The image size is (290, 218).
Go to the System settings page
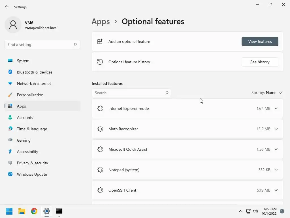coord(23,61)
